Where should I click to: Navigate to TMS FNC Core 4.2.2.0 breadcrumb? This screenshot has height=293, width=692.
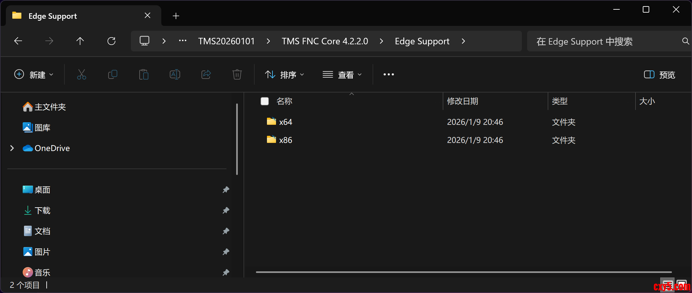point(325,41)
